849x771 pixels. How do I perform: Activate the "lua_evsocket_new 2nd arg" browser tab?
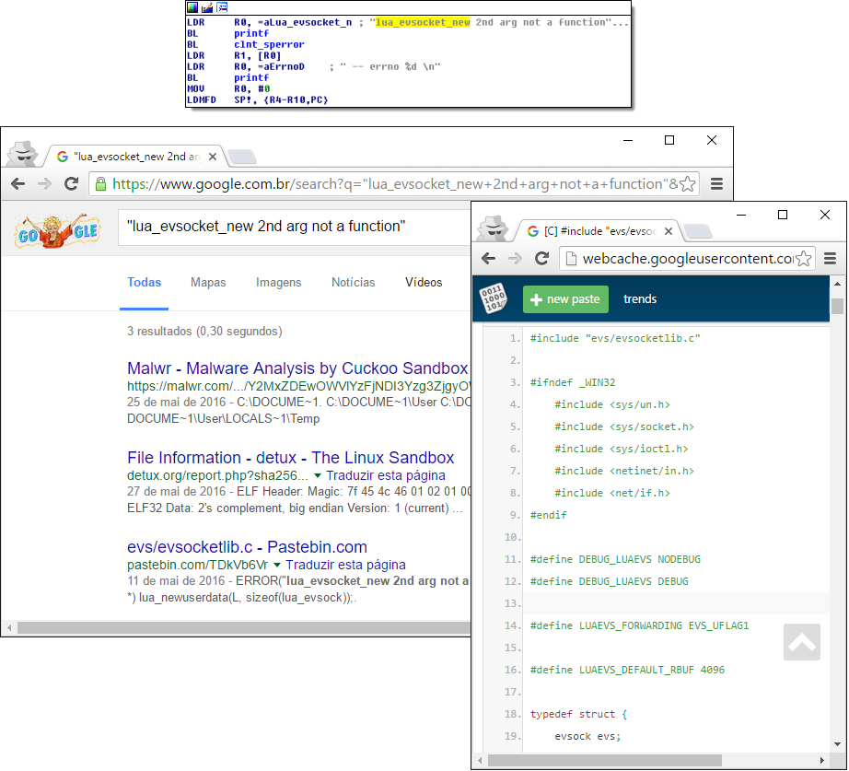point(135,157)
